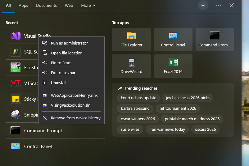Click the kouri richins update suggestion
Screen dimensions: 249x166
tap(138, 98)
